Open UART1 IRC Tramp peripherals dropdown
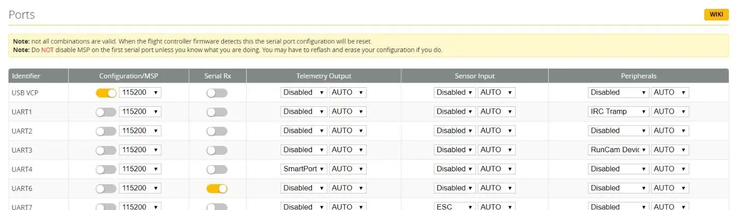 tap(618, 111)
